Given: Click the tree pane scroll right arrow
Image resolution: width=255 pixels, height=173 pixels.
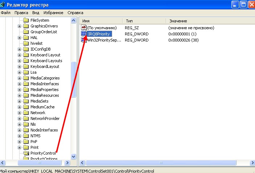Looking at the screenshot, I should click(67, 163).
